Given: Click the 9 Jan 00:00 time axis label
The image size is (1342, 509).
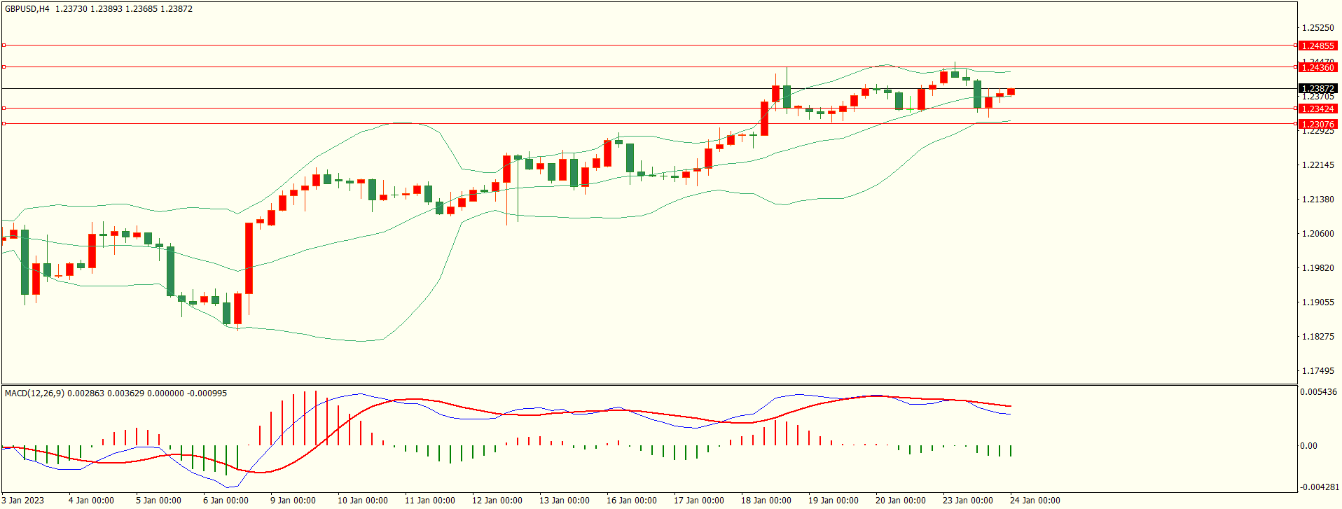Looking at the screenshot, I should tap(293, 501).
